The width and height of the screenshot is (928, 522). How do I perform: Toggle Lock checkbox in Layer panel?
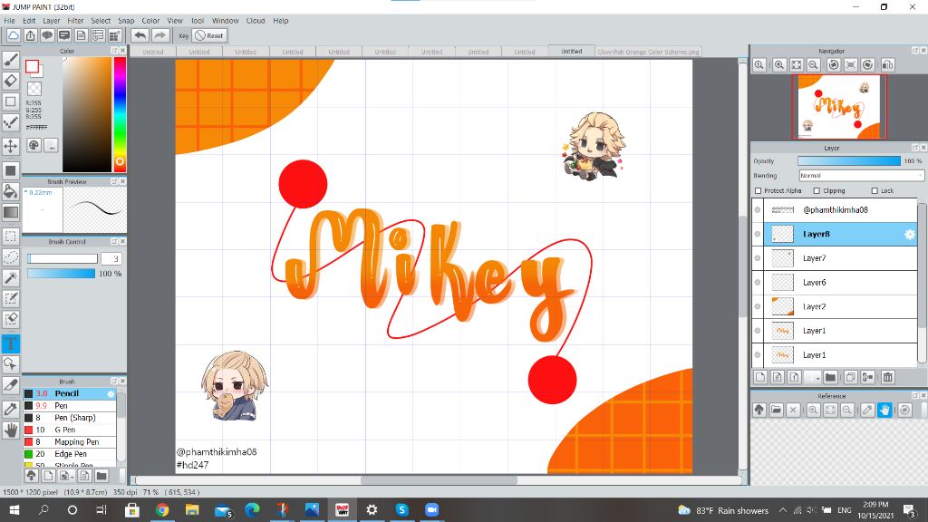(x=875, y=190)
